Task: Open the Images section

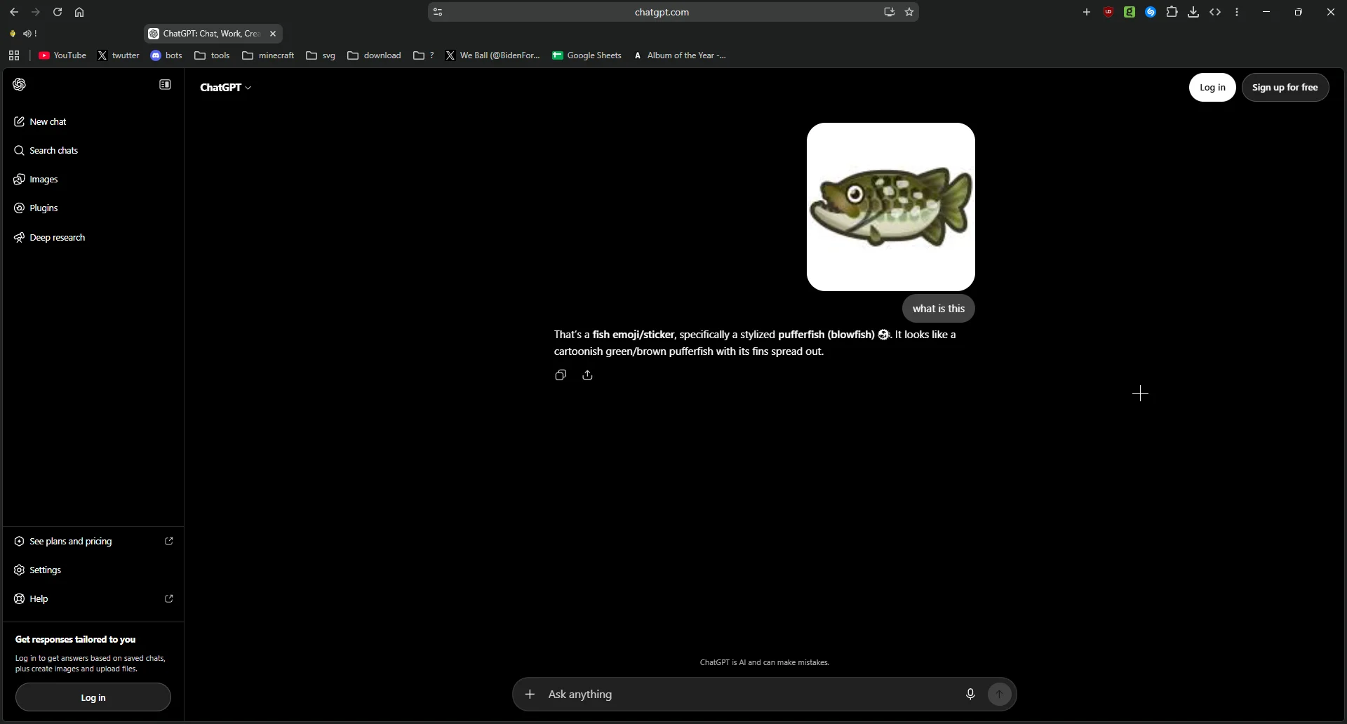Action: pyautogui.click(x=93, y=179)
